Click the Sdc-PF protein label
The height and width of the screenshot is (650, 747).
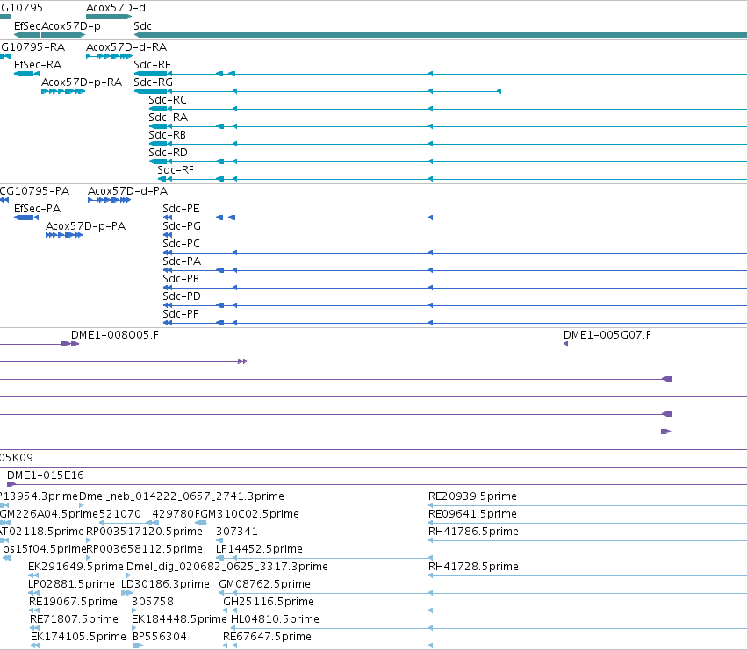[180, 314]
